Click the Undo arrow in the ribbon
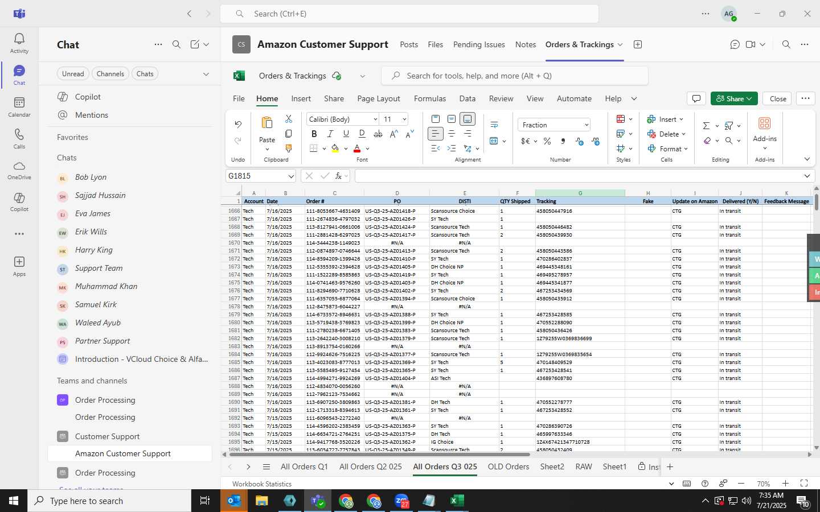This screenshot has width=820, height=512. coord(238,124)
